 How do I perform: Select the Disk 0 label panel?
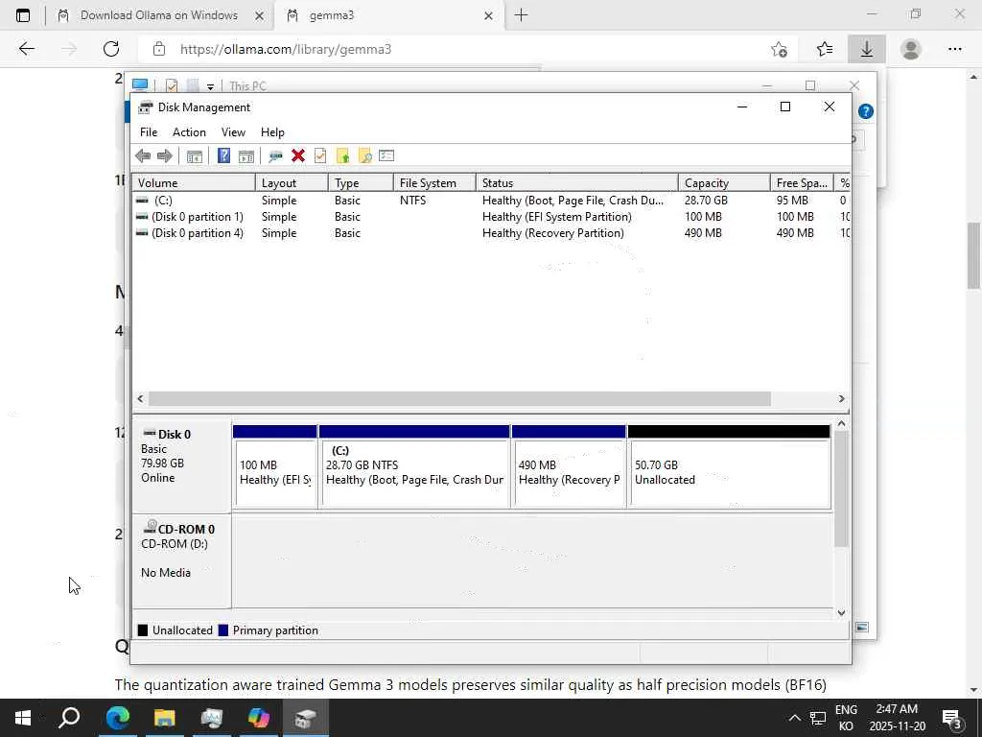[x=181, y=465]
